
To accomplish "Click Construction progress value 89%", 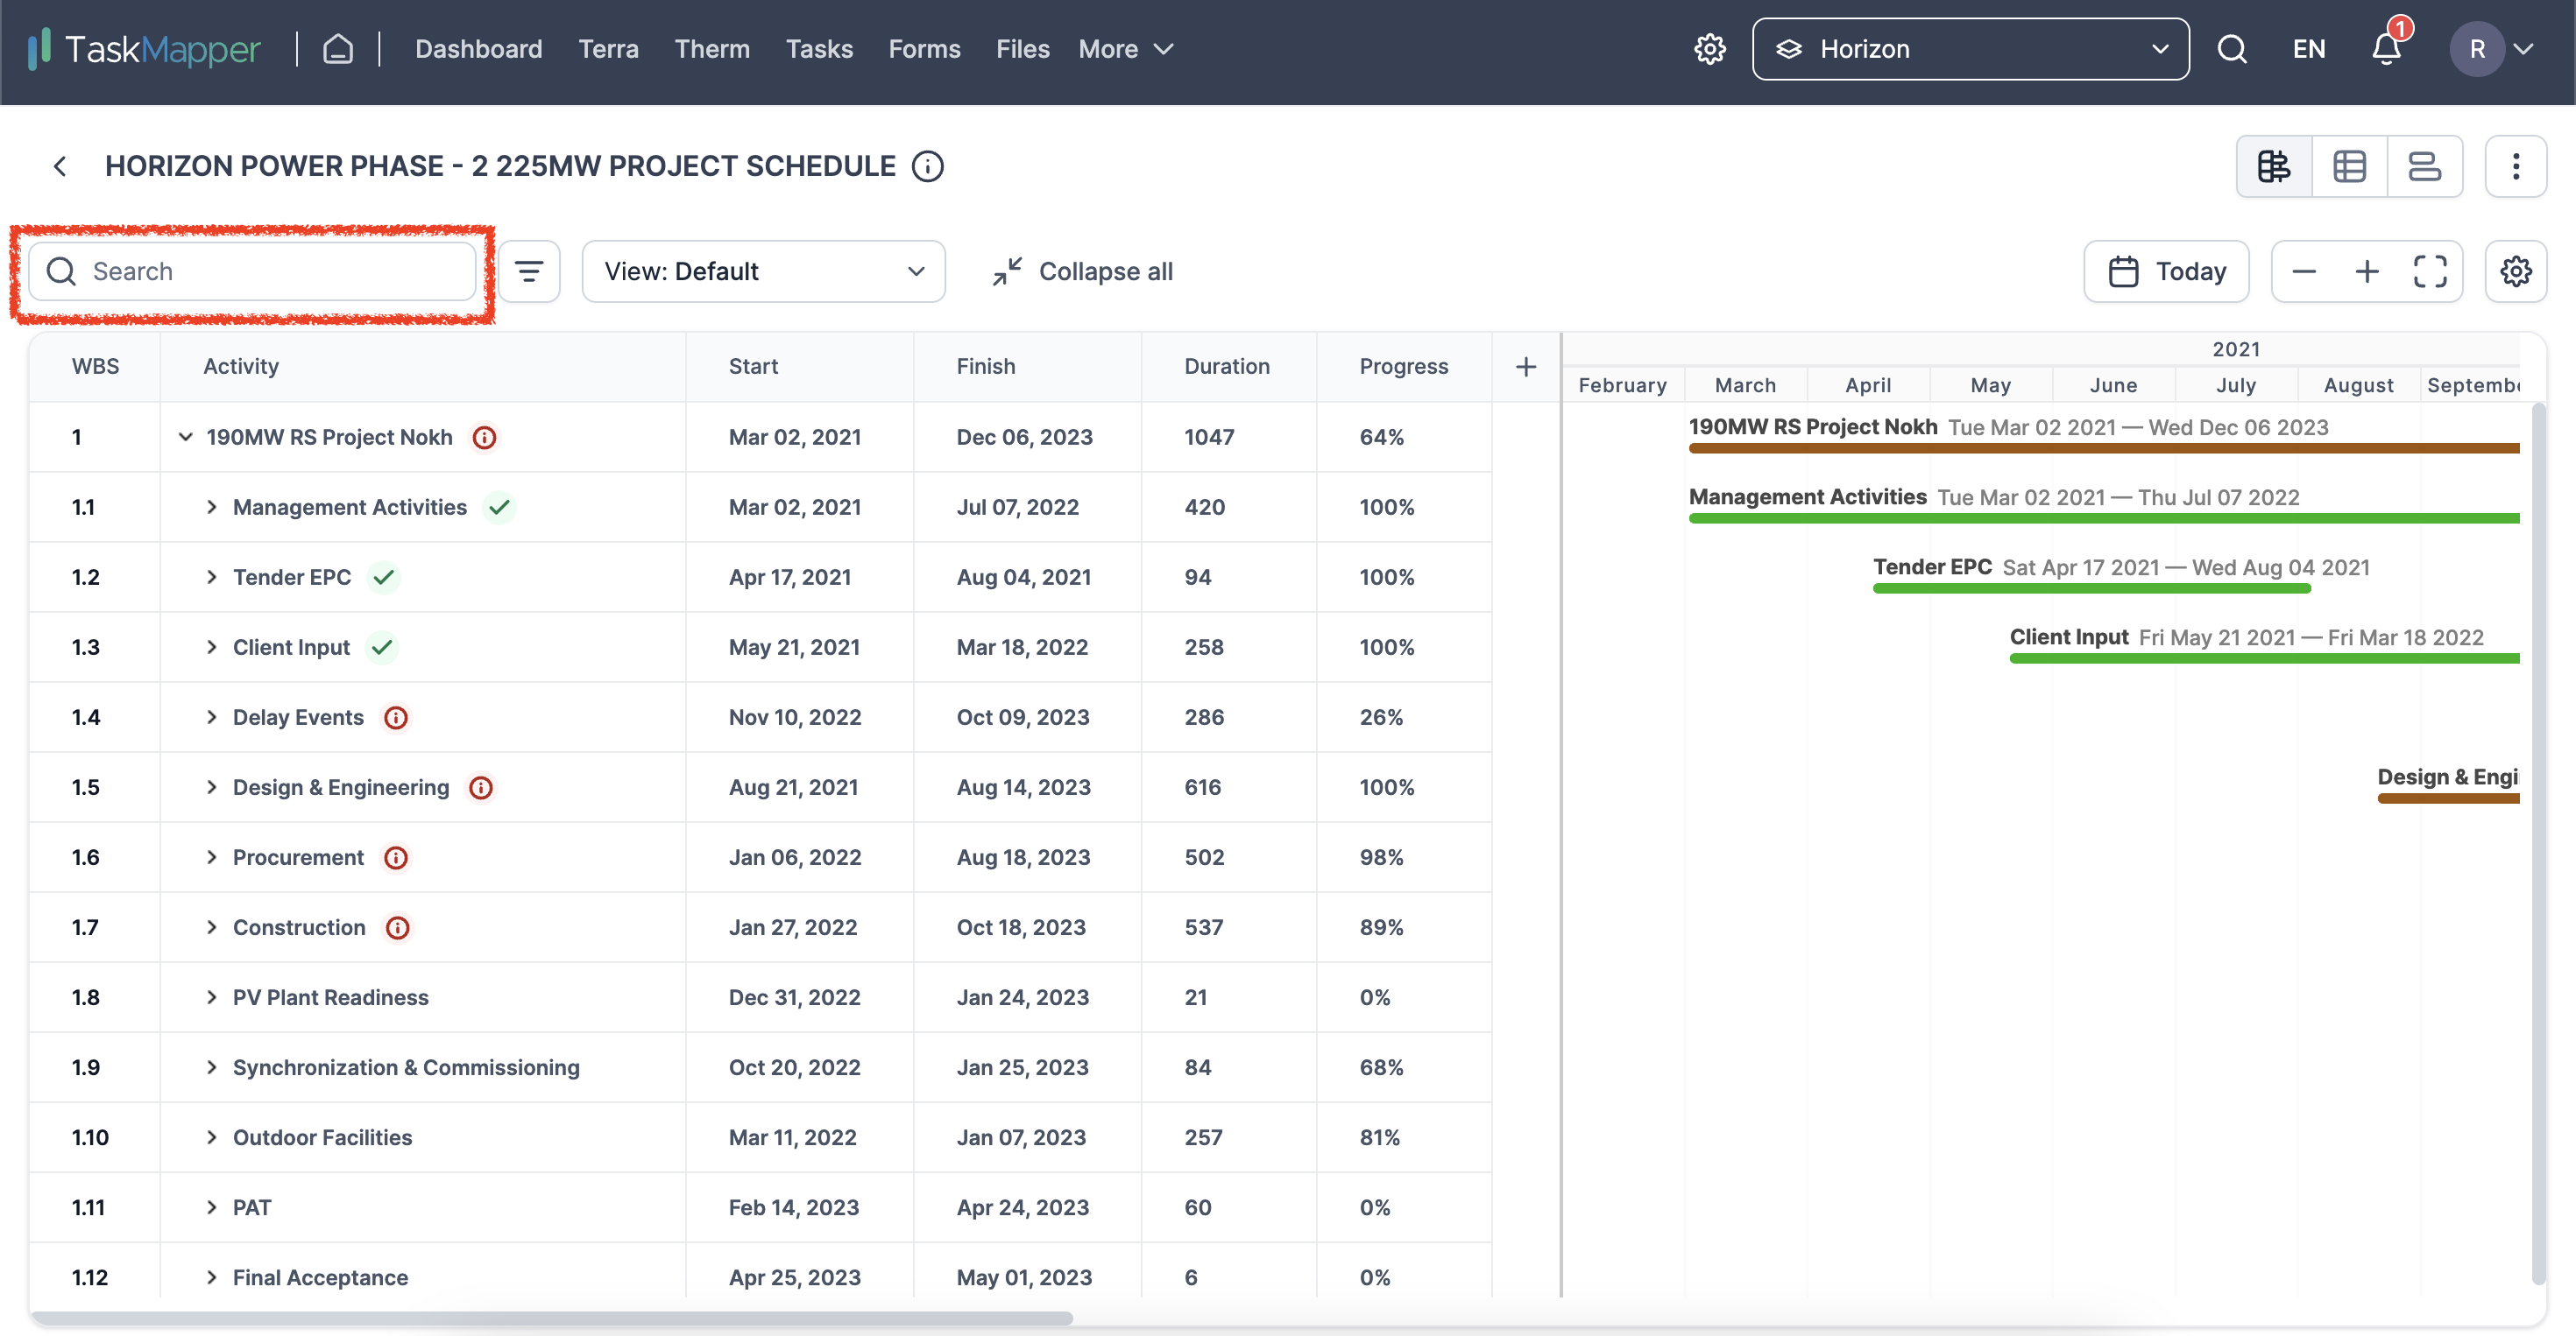I will click(x=1381, y=927).
